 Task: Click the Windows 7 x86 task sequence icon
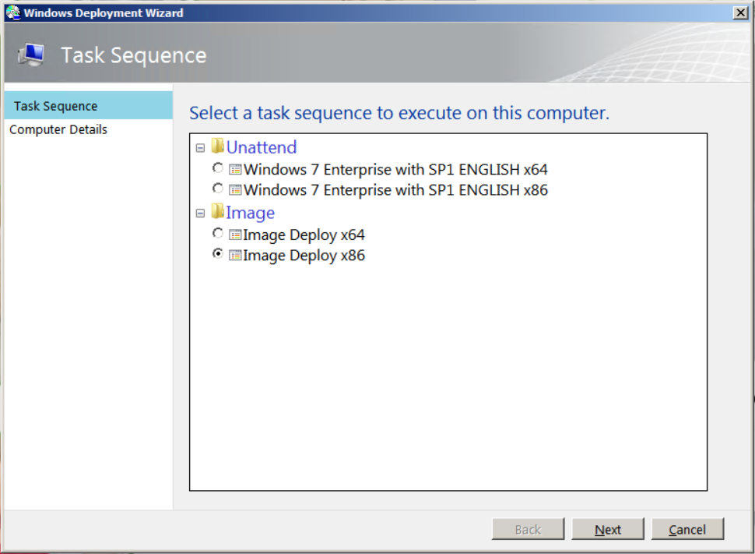pyautogui.click(x=235, y=189)
